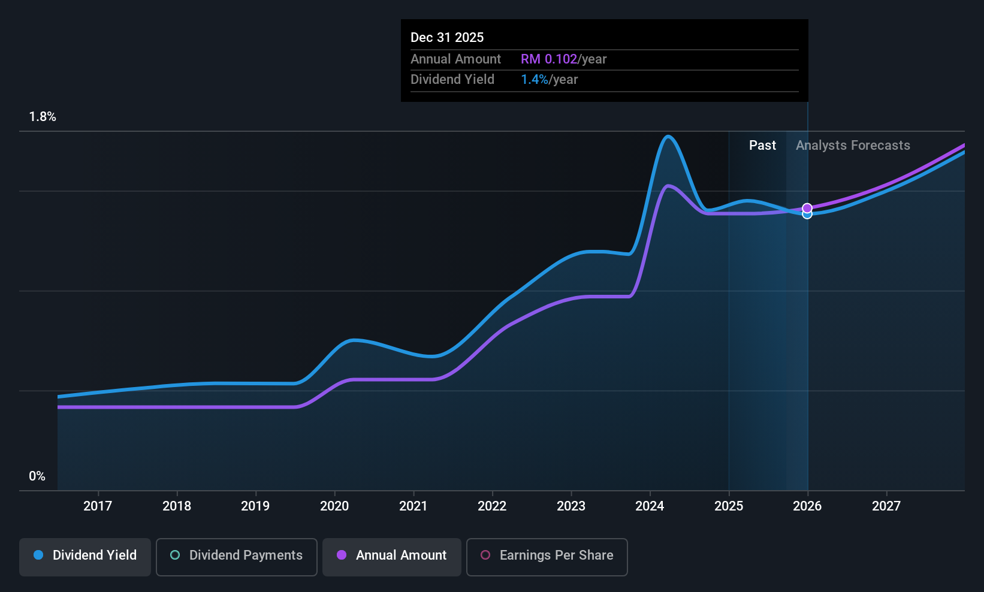The height and width of the screenshot is (592, 984).
Task: Click the pink Earnings Per Share circle icon
Action: point(485,555)
